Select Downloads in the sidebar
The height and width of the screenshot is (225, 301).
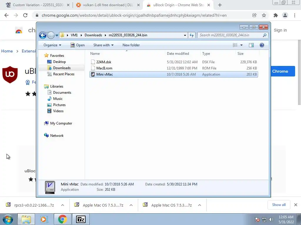pyautogui.click(x=62, y=68)
